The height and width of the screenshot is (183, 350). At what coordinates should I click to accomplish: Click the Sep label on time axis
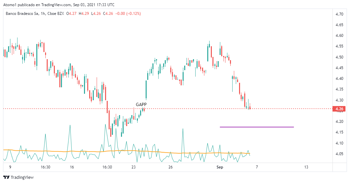point(220,167)
